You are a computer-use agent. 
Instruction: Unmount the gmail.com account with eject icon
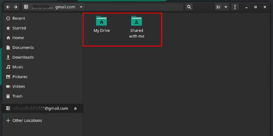click(75, 108)
